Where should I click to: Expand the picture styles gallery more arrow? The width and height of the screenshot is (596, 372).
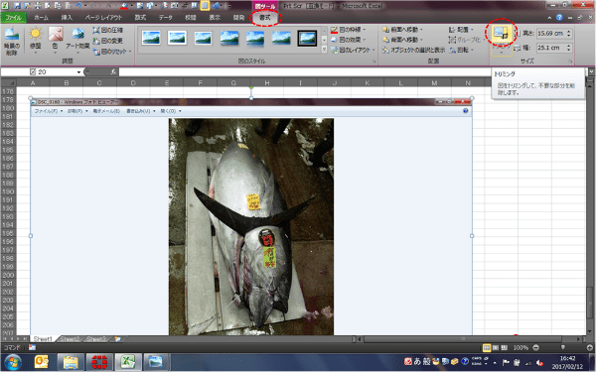324,49
